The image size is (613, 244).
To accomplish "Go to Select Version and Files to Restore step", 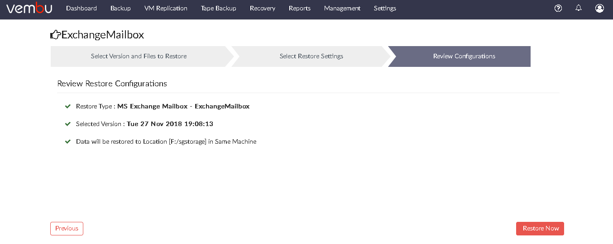I will click(139, 56).
